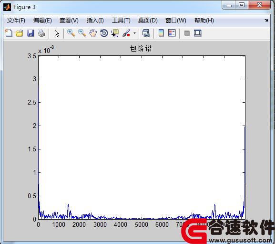This screenshot has width=275, height=244.
Task: Open the 工具(T) menu
Action: (x=121, y=21)
